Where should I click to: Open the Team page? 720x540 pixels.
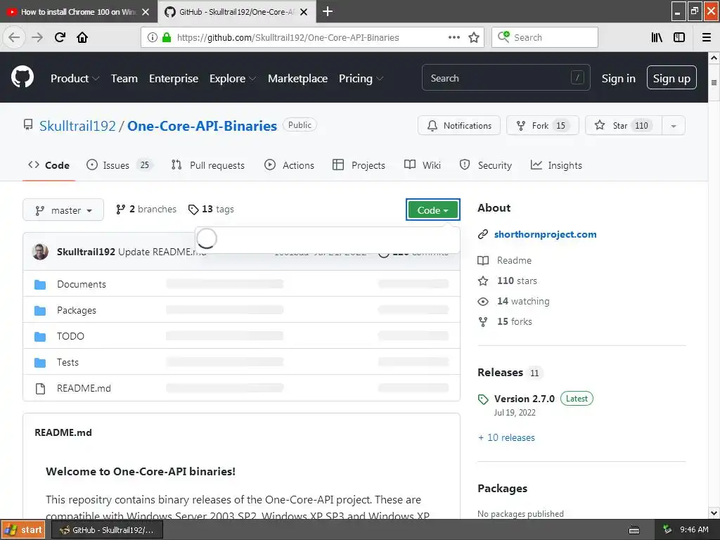coord(124,79)
